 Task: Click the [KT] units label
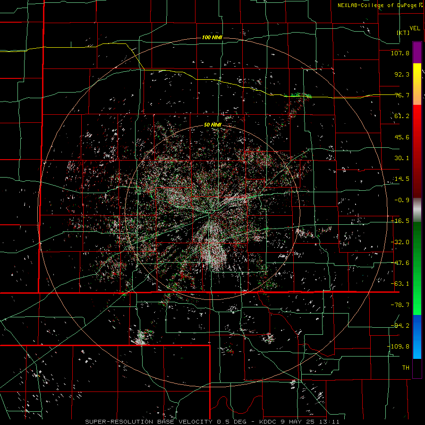[x=403, y=33]
